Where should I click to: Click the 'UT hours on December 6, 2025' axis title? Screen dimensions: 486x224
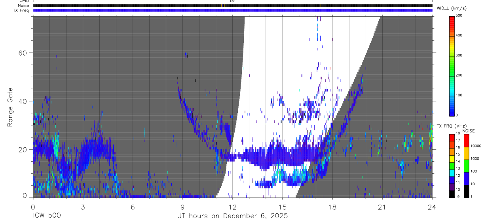(232, 216)
